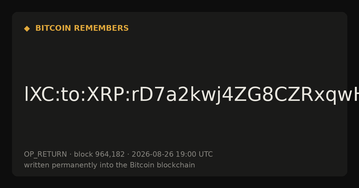
Task: Click the orange diamond icon
Action: pyautogui.click(x=27, y=28)
